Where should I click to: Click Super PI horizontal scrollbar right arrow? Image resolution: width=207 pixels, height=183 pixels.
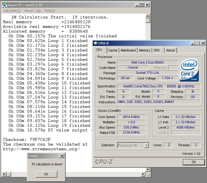pyautogui.click(x=143, y=174)
